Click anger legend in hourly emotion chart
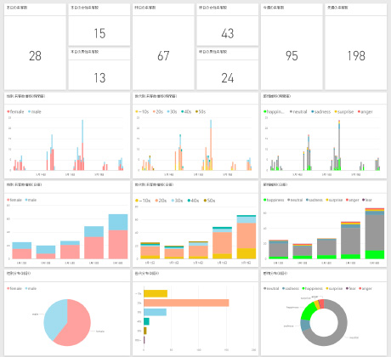 [365, 111]
